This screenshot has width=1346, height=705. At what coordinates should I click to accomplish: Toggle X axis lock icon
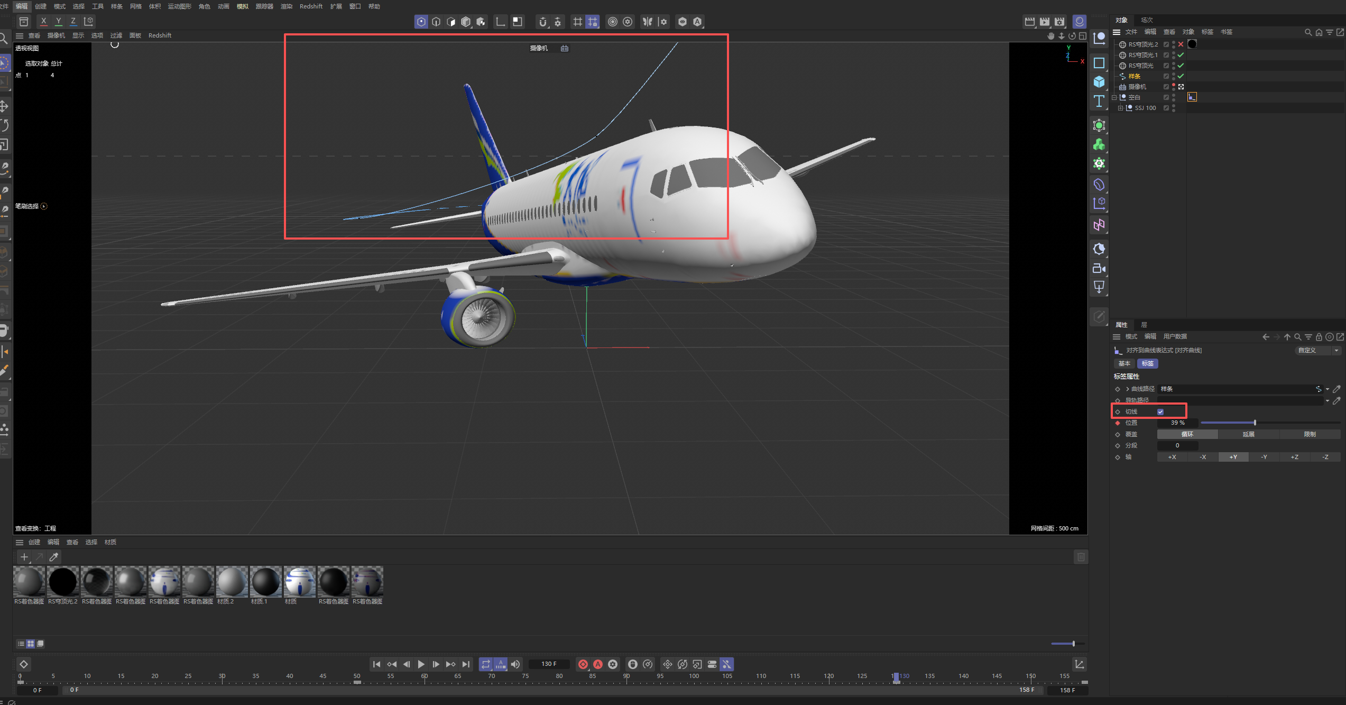(x=44, y=22)
